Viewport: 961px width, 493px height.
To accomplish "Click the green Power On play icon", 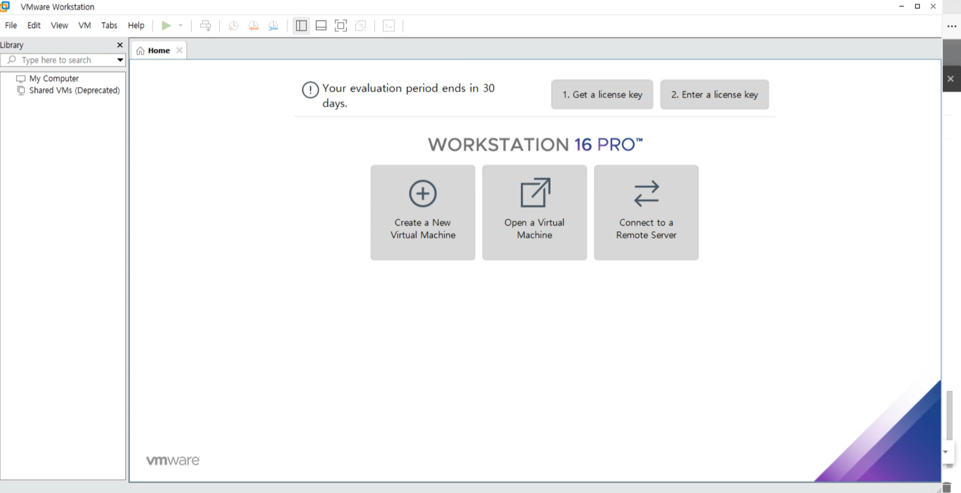I will [x=166, y=25].
